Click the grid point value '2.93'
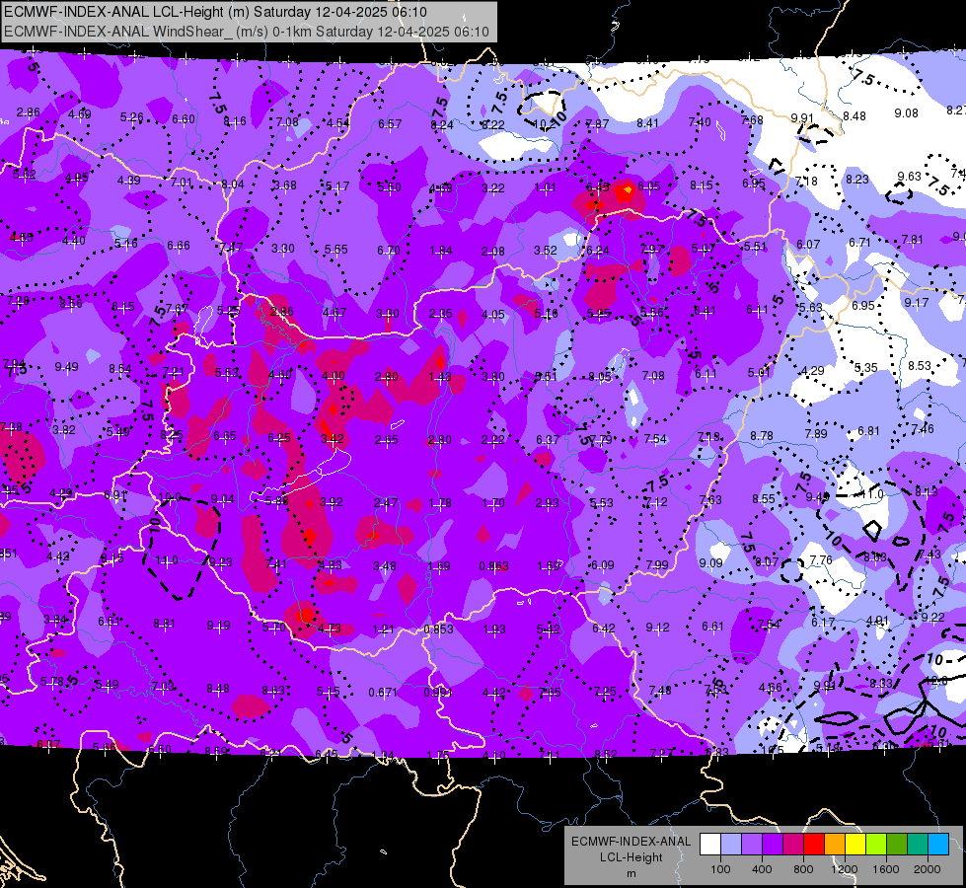 547,502
